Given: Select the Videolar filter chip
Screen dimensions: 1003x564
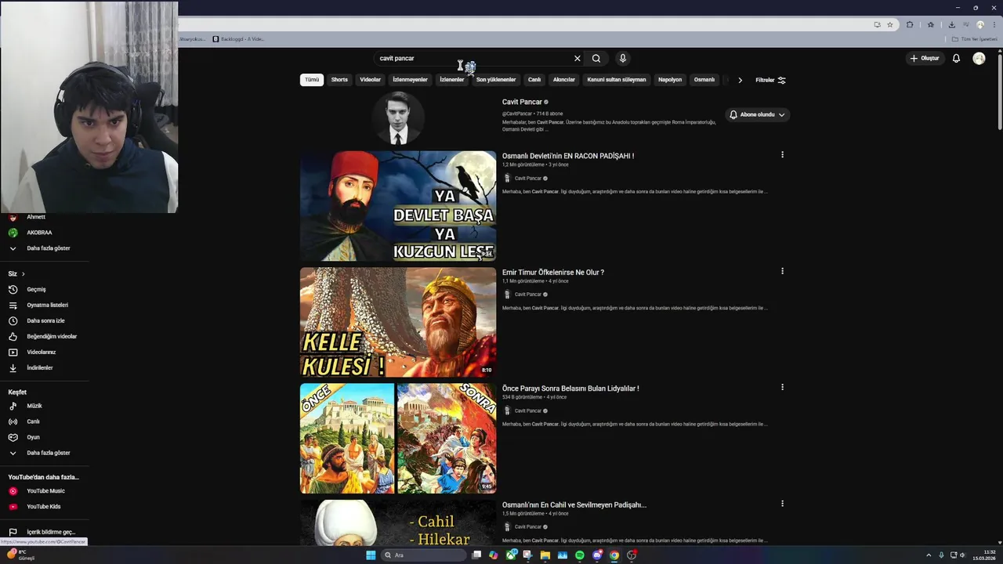Looking at the screenshot, I should click(x=370, y=80).
